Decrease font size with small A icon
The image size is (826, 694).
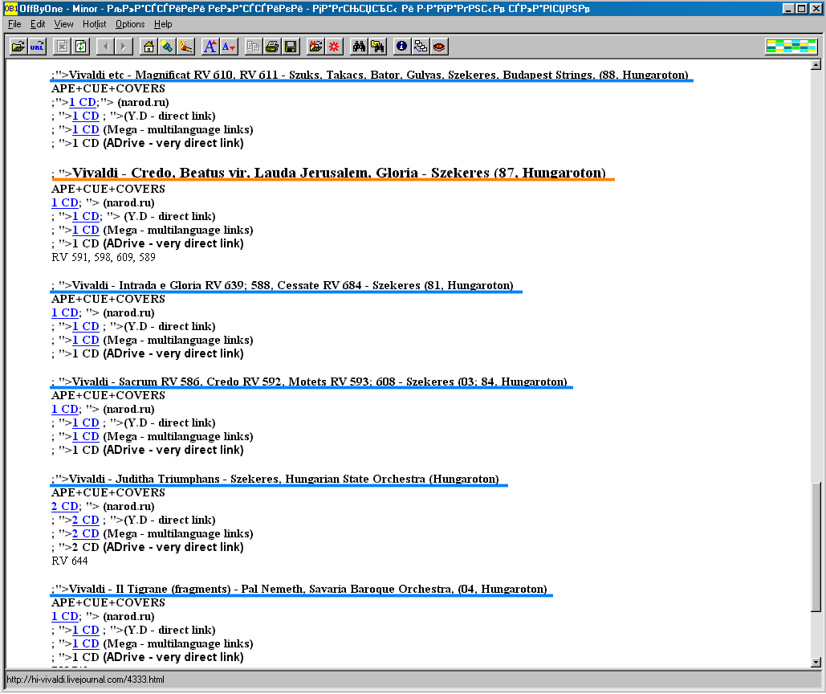(x=229, y=47)
